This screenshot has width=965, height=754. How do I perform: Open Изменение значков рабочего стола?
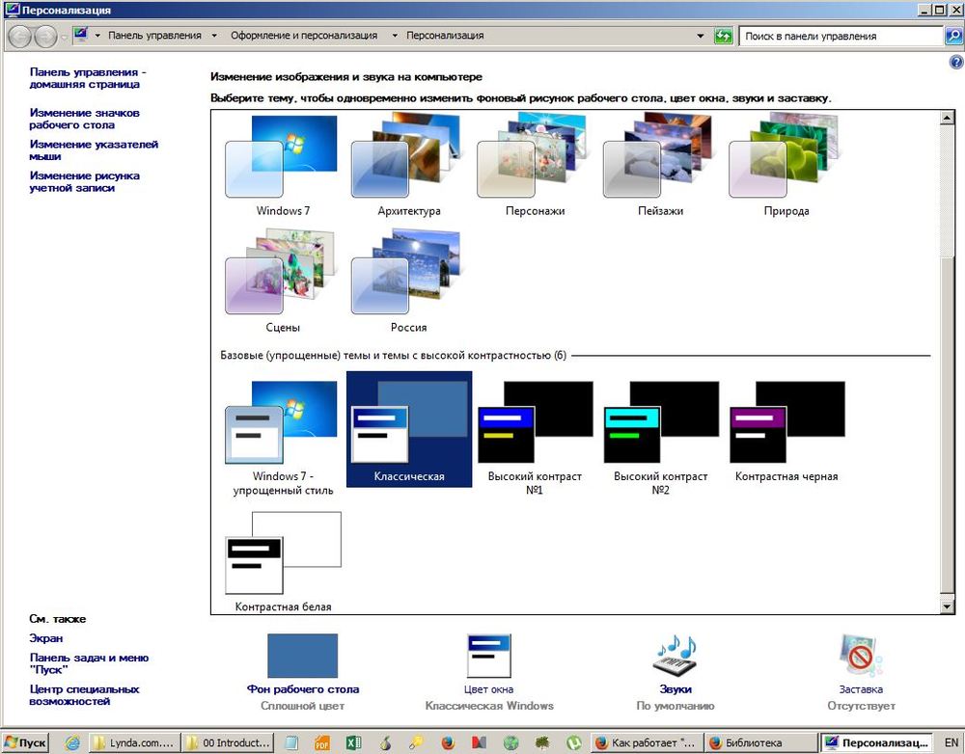coord(84,119)
